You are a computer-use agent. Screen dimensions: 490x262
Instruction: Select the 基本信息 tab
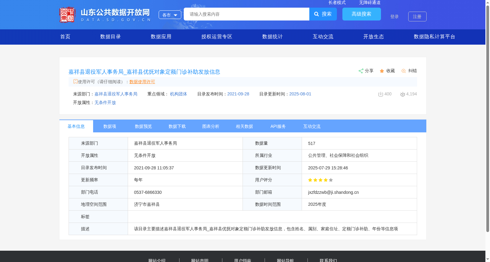(x=76, y=126)
